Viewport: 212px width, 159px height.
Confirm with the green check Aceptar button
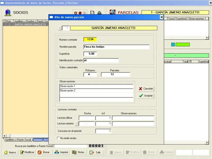(x=146, y=96)
